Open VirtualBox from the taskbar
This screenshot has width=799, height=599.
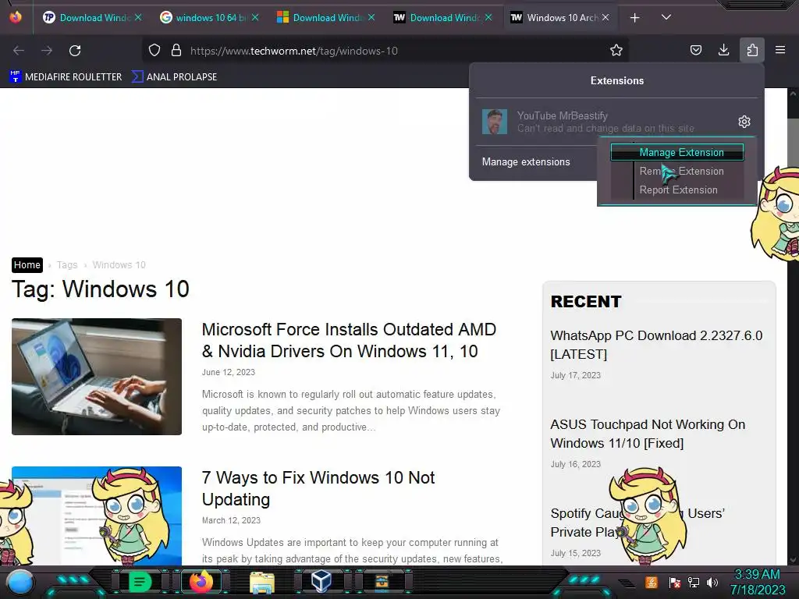(x=321, y=581)
